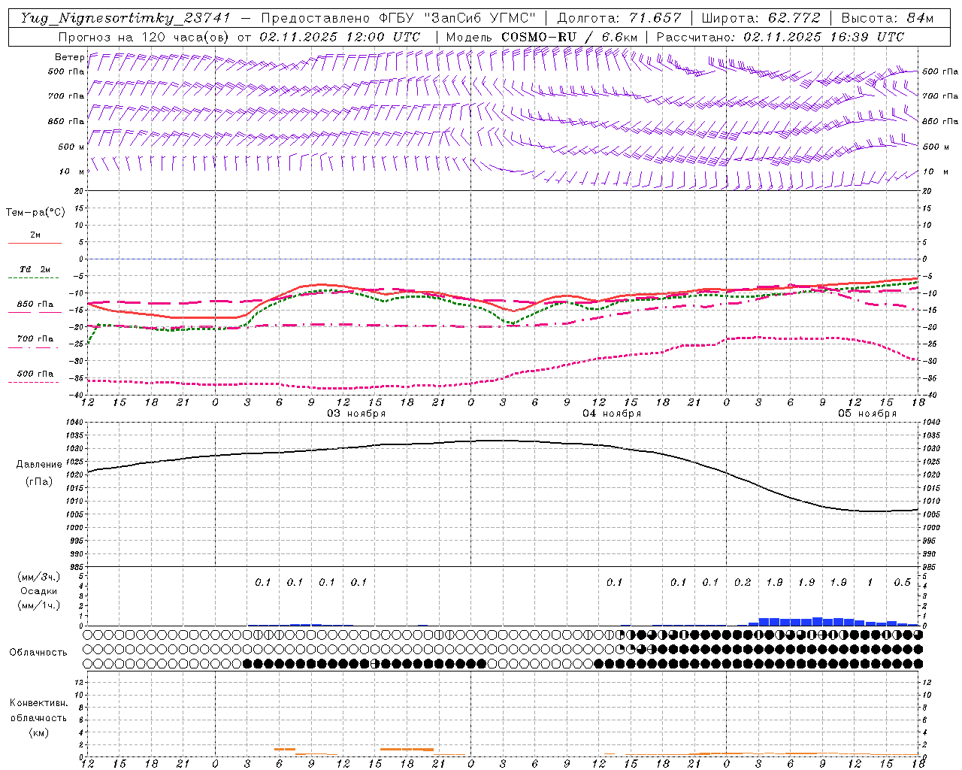Image resolution: width=962 pixels, height=770 pixels.
Task: Click the Широта: 62.772 header field
Action: coord(762,18)
